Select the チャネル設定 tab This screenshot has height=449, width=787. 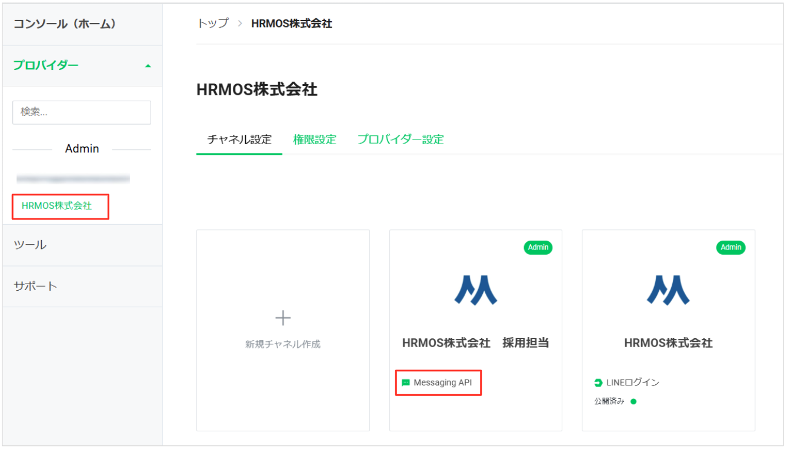coord(239,140)
